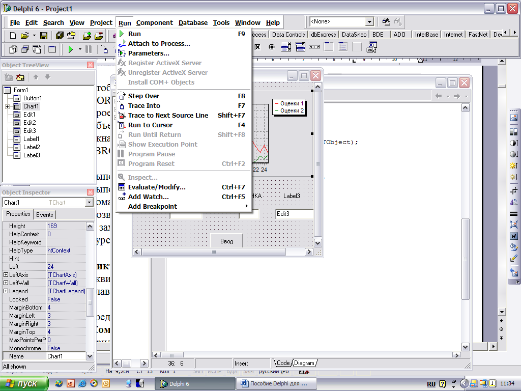This screenshot has width=521, height=391.
Task: Open the Component menu
Action: [x=155, y=22]
